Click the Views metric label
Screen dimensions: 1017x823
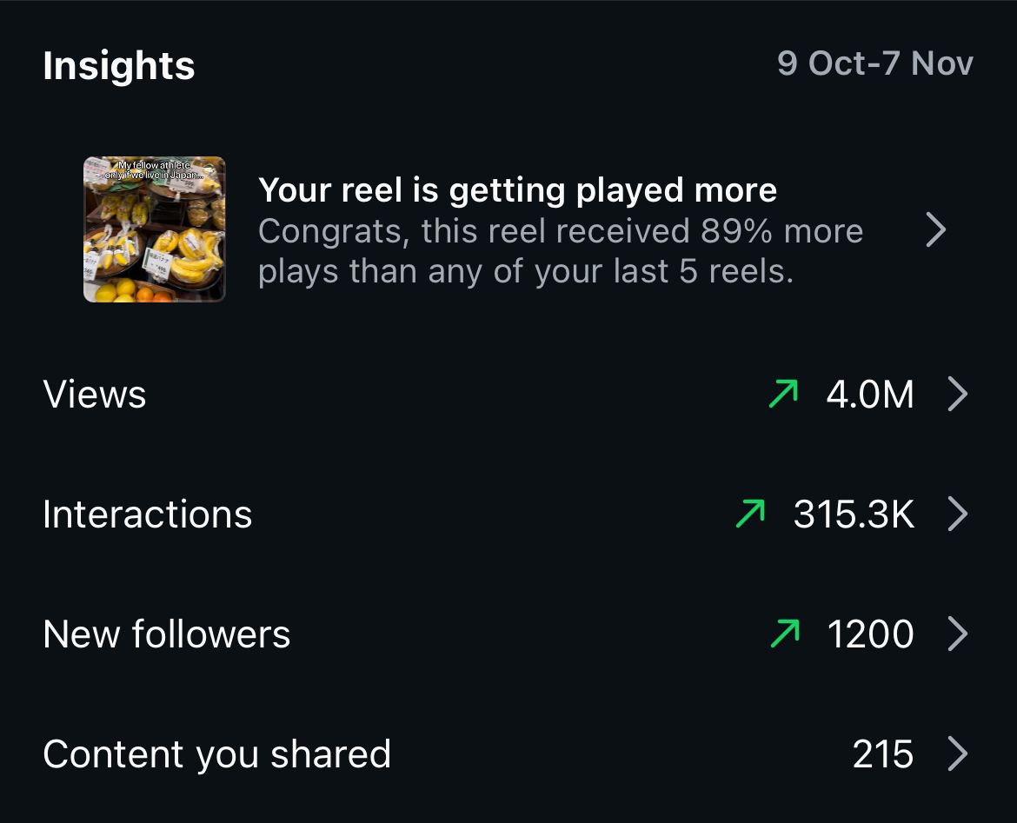point(94,394)
